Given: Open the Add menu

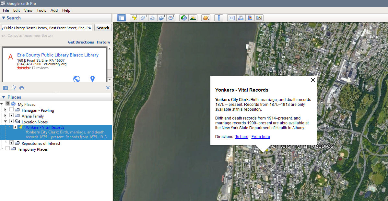Looking at the screenshot, I should pos(54,10).
